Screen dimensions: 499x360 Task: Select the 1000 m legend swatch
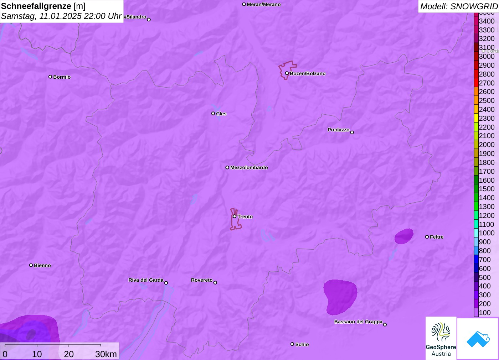pyautogui.click(x=476, y=233)
